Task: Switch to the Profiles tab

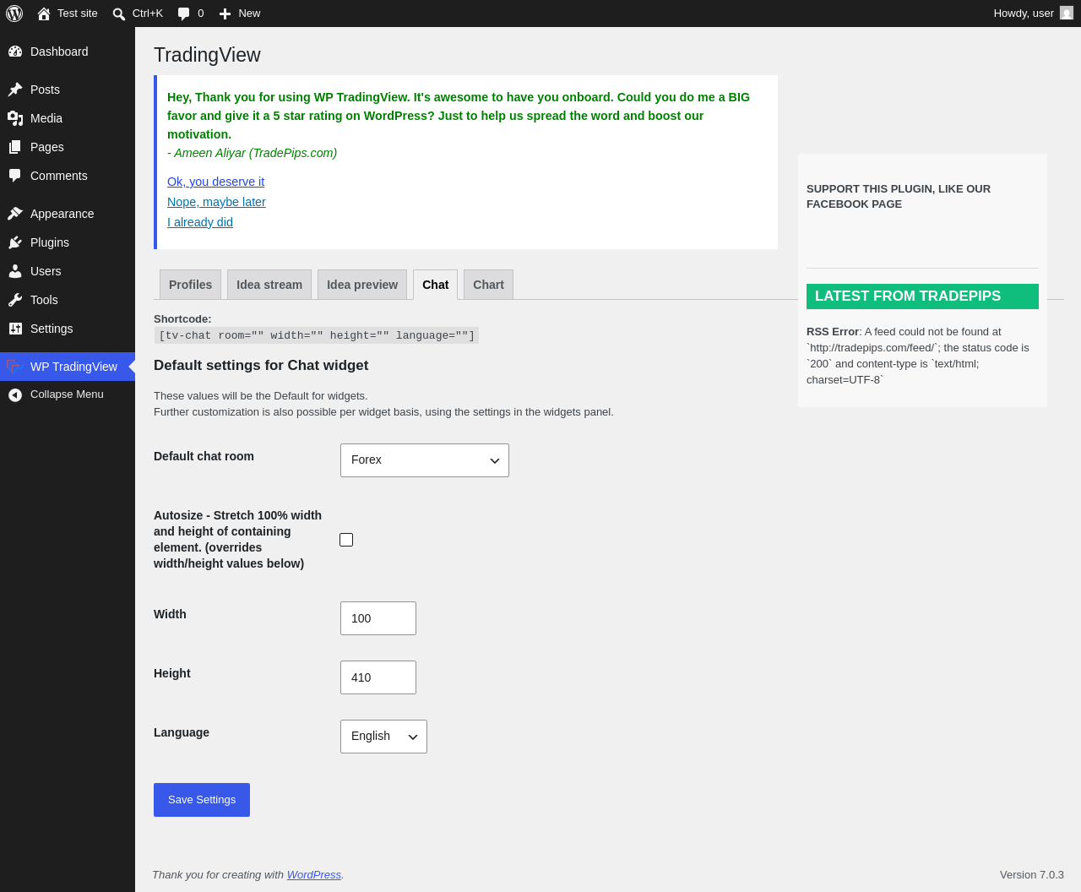Action: (191, 285)
